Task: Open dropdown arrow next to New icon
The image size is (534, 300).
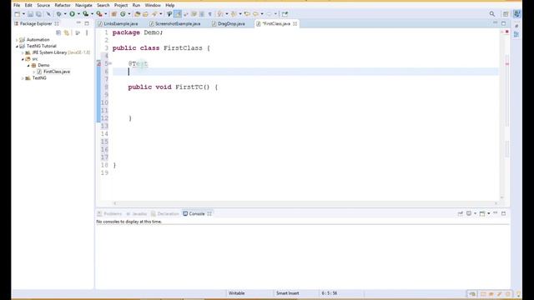Action: [23, 14]
